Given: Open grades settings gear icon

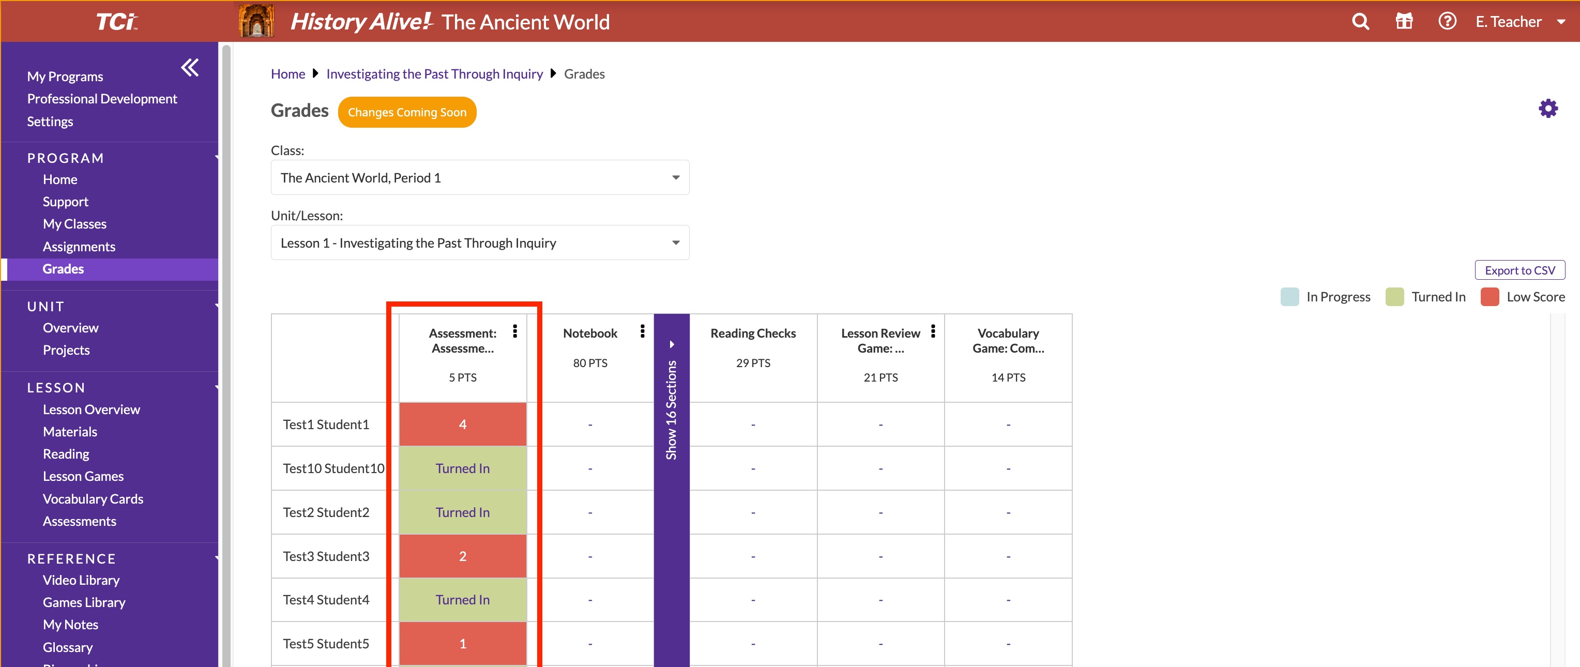Looking at the screenshot, I should (x=1547, y=109).
